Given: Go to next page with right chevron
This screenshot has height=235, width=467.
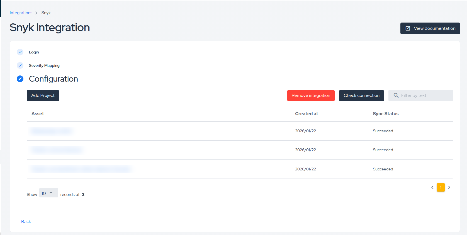Looking at the screenshot, I should [449, 187].
